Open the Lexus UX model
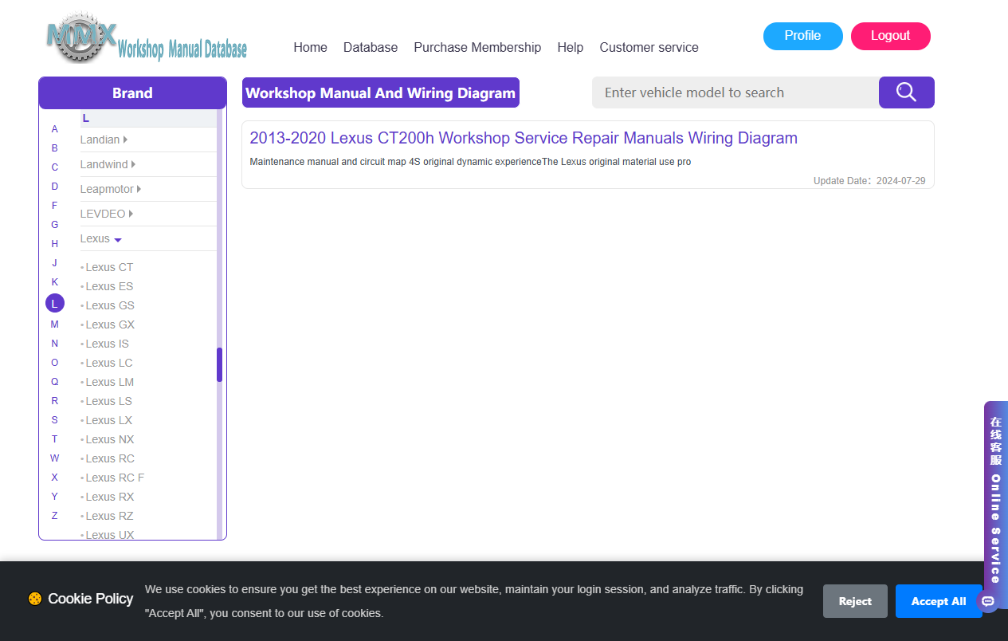 click(x=110, y=535)
